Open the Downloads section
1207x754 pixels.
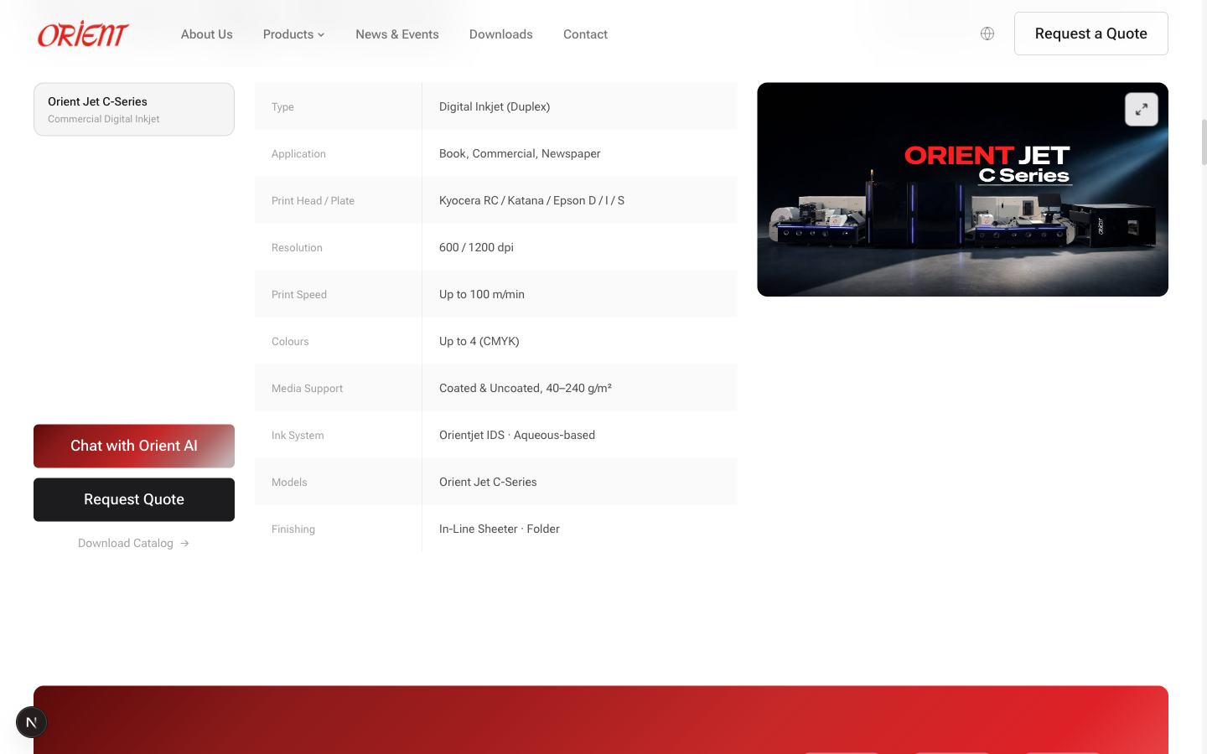(x=500, y=34)
